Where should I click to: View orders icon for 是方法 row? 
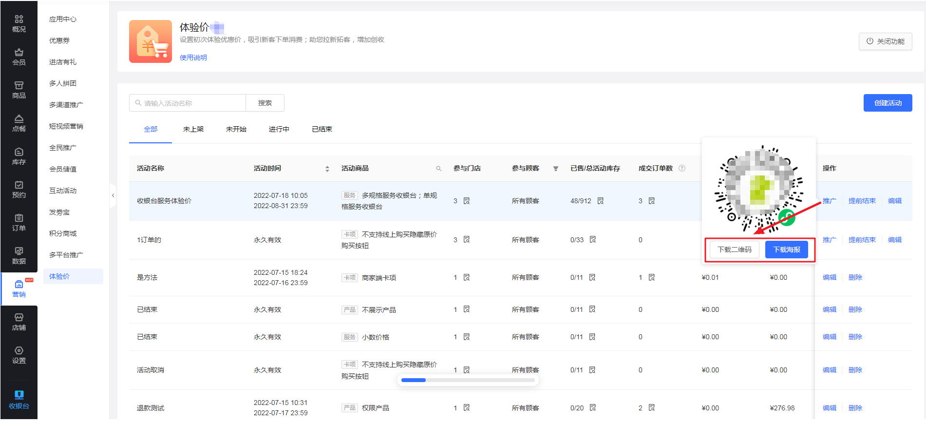tap(652, 277)
